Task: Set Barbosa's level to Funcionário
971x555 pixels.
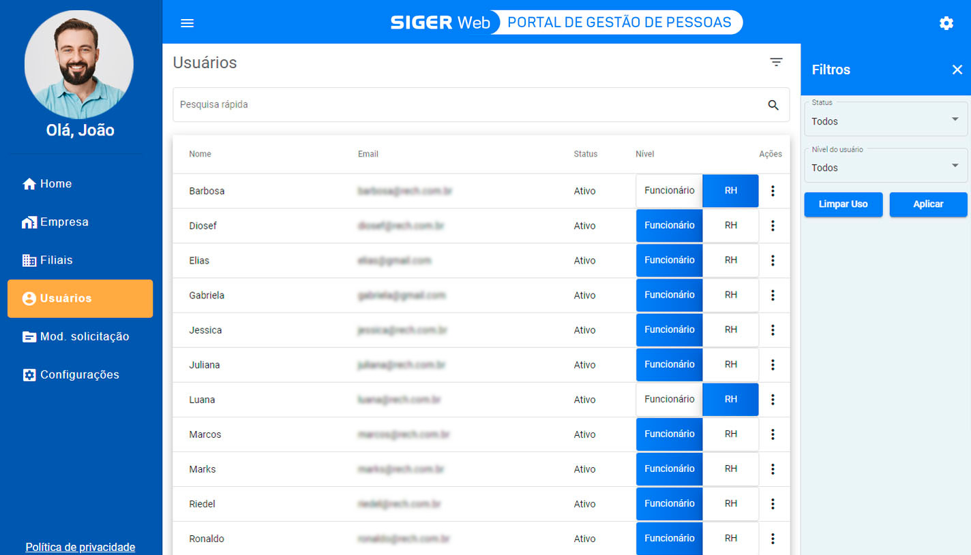Action: pyautogui.click(x=669, y=191)
